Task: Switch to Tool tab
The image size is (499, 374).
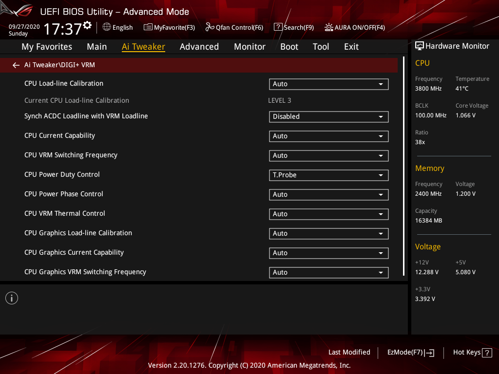Action: pos(321,47)
